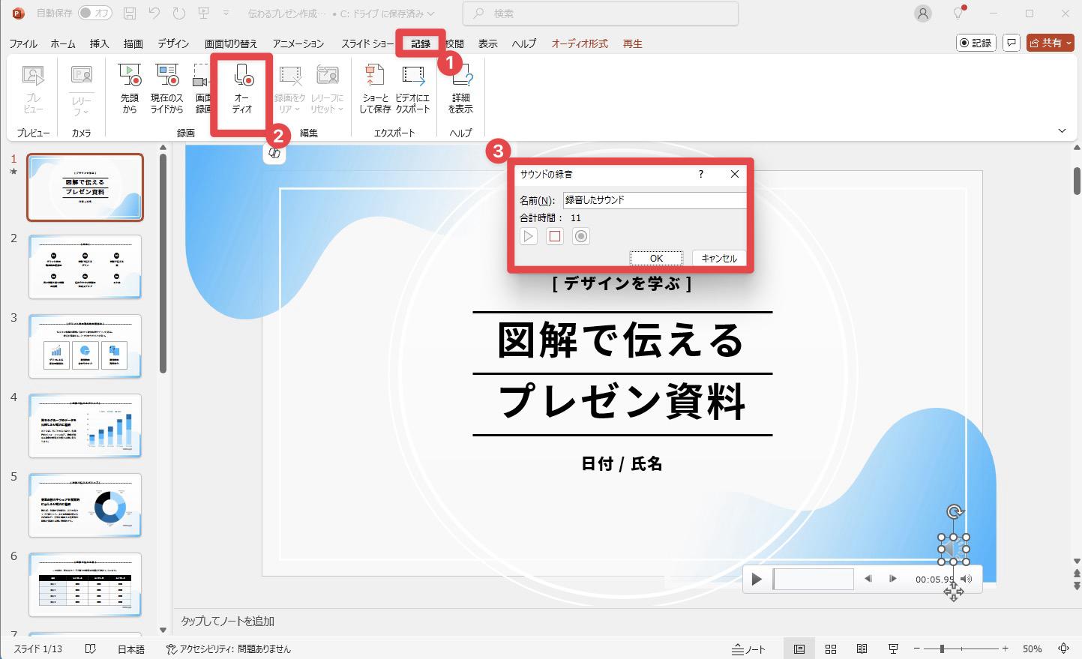Select slide 3 thumbnail
Viewport: 1082px width, 659px height.
click(x=85, y=346)
